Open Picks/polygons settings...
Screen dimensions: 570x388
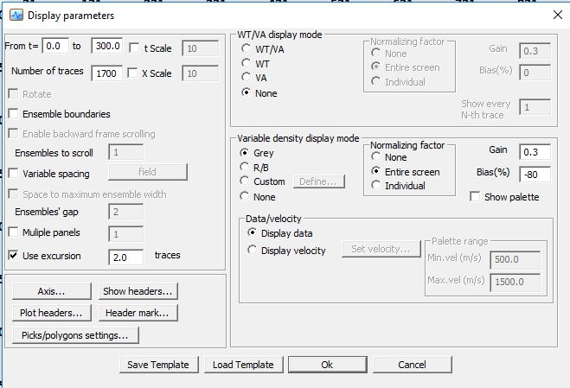click(75, 335)
